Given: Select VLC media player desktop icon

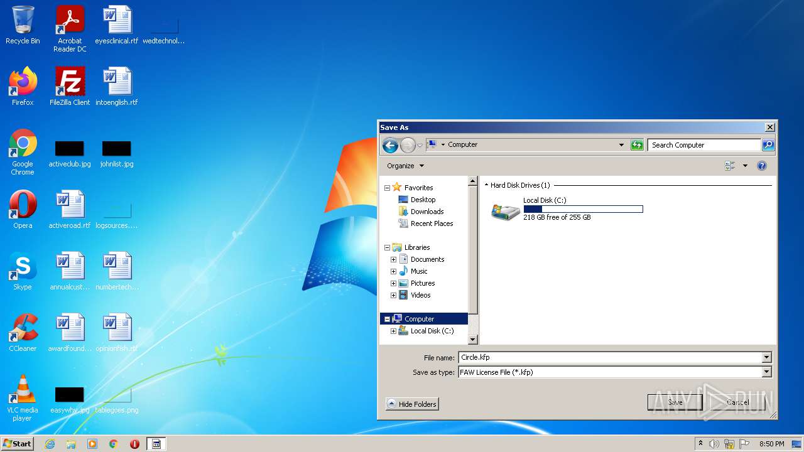Looking at the screenshot, I should click(23, 398).
